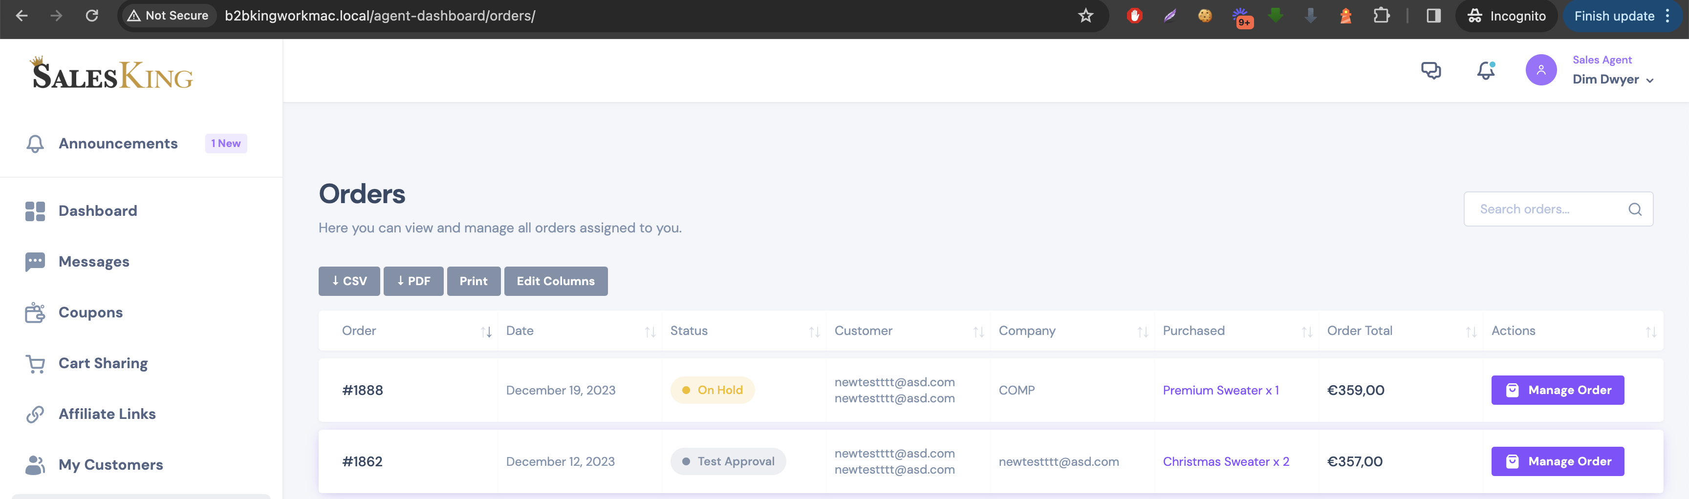Click Manage Order for order #1888

1557,390
